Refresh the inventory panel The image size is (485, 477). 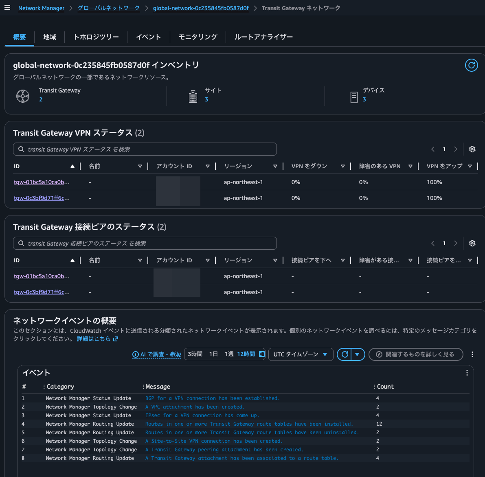coord(471,65)
